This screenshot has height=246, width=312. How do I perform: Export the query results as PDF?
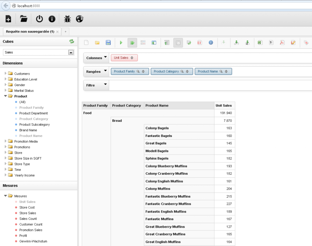(x=282, y=43)
